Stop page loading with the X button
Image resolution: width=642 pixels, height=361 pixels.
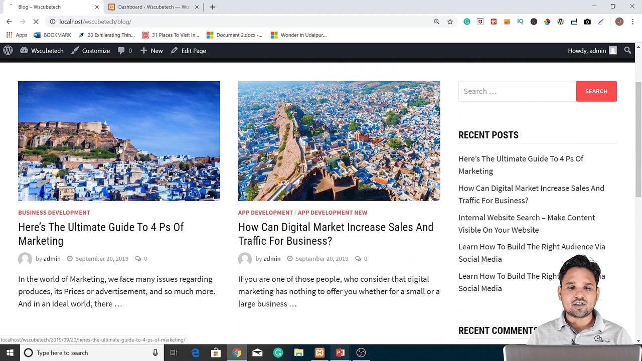click(36, 22)
